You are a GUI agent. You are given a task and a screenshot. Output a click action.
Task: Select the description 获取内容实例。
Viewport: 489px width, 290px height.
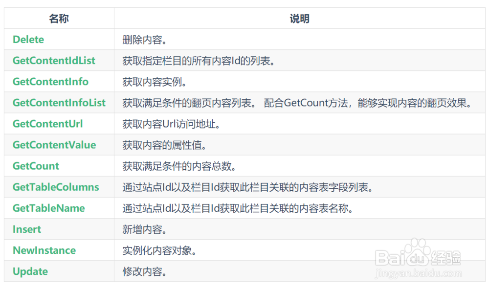[x=155, y=82]
